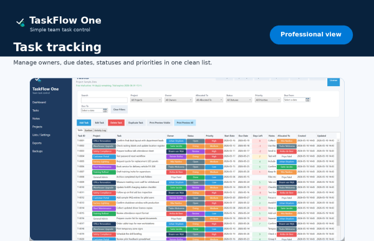Sort by the Days Left column header

[x=257, y=135]
